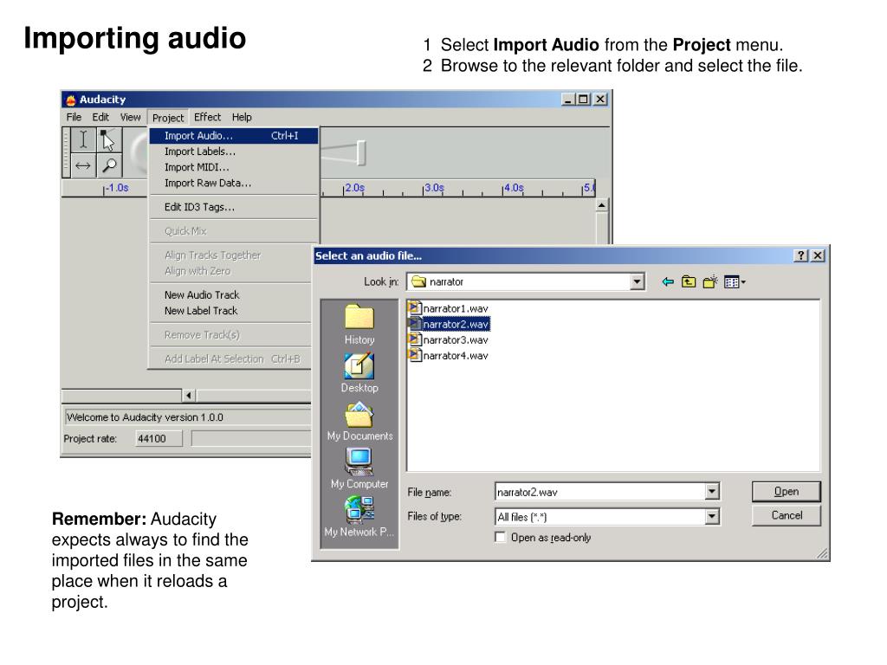Open the Help menu in Audacity
Image resolution: width=887 pixels, height=665 pixels.
[x=242, y=117]
